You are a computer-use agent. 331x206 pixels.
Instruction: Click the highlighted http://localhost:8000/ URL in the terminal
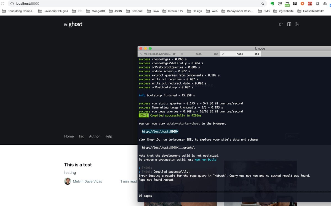pyautogui.click(x=160, y=131)
